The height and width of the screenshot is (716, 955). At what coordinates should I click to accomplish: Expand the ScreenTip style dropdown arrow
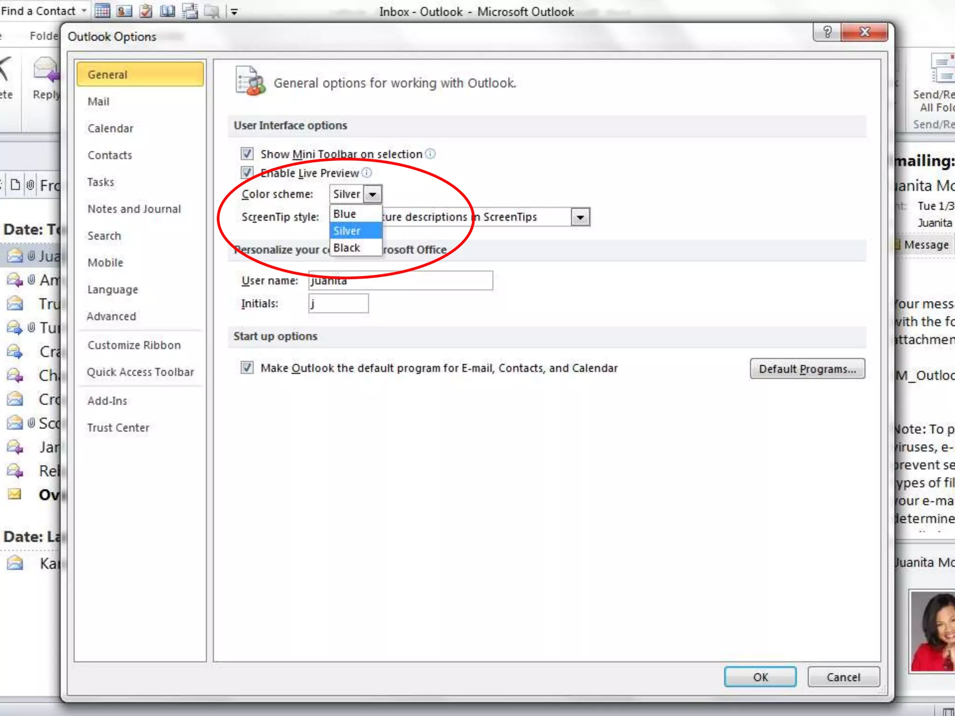(580, 217)
